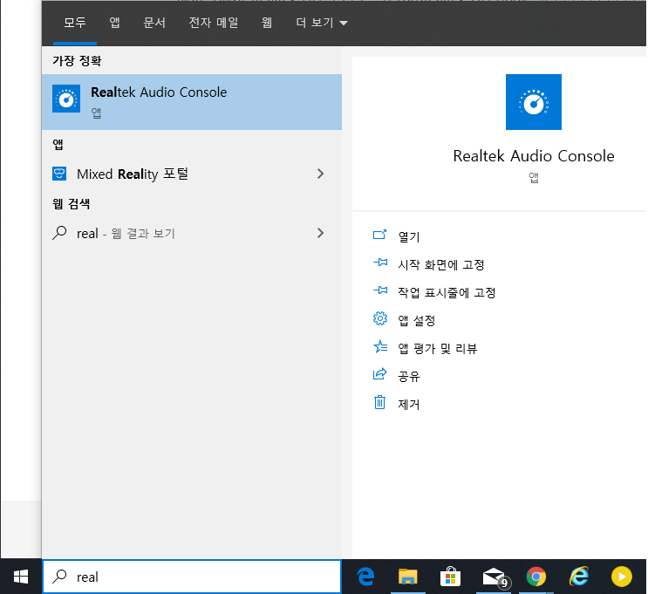Switch to the 웹 tab
This screenshot has width=648, height=594.
pyautogui.click(x=267, y=23)
